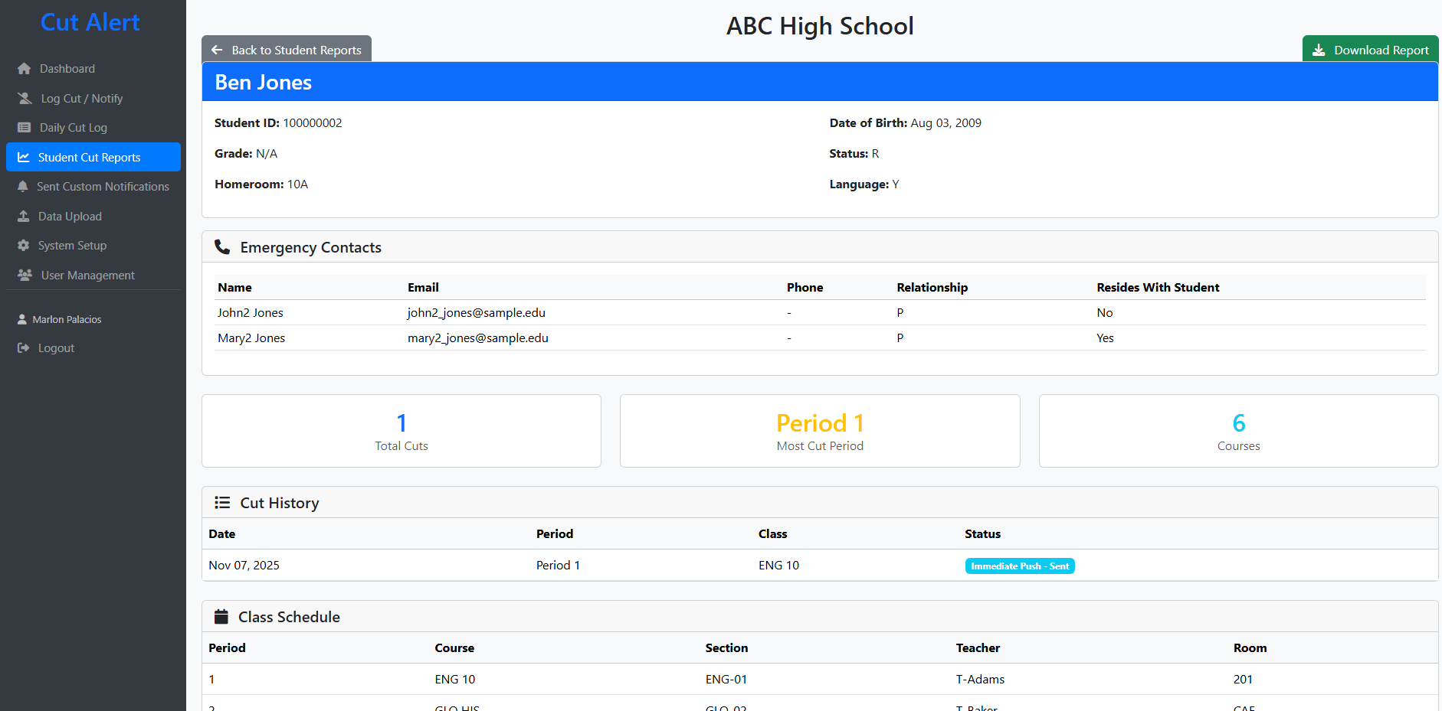This screenshot has width=1442, height=711.
Task: Click the Cut History list icon
Action: (x=222, y=502)
